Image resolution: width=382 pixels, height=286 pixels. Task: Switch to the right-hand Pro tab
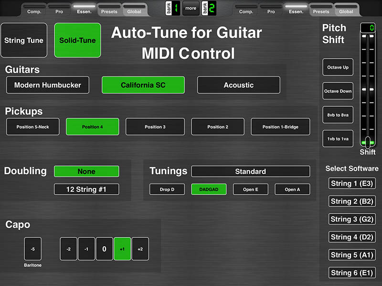271,10
